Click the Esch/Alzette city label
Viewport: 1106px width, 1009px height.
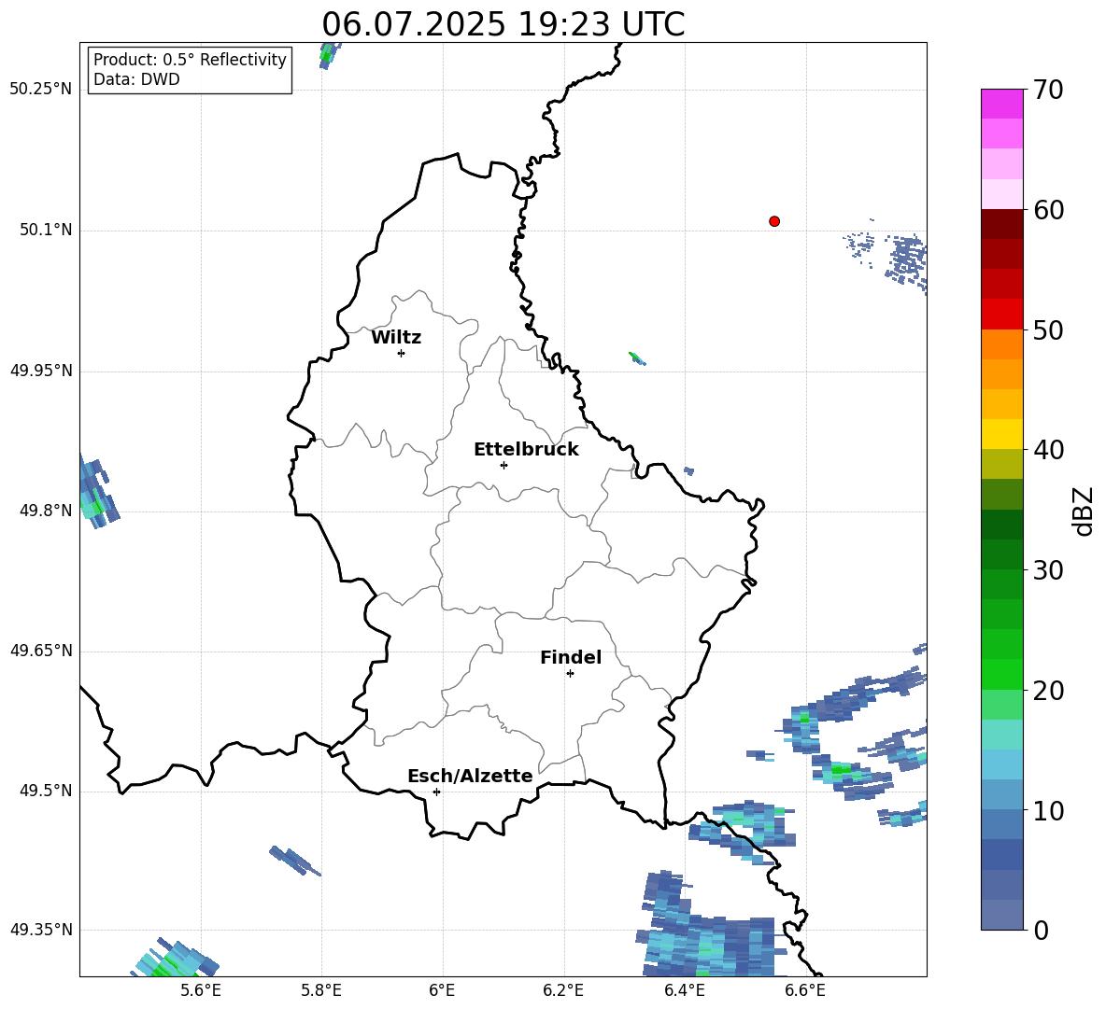click(470, 776)
